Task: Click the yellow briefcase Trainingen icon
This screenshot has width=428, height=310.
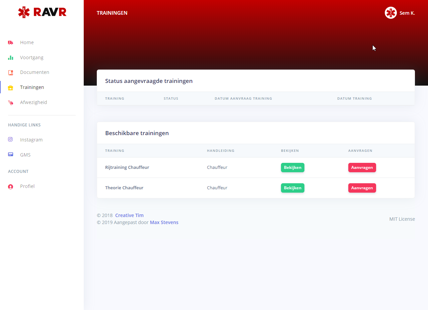Action: pos(10,88)
